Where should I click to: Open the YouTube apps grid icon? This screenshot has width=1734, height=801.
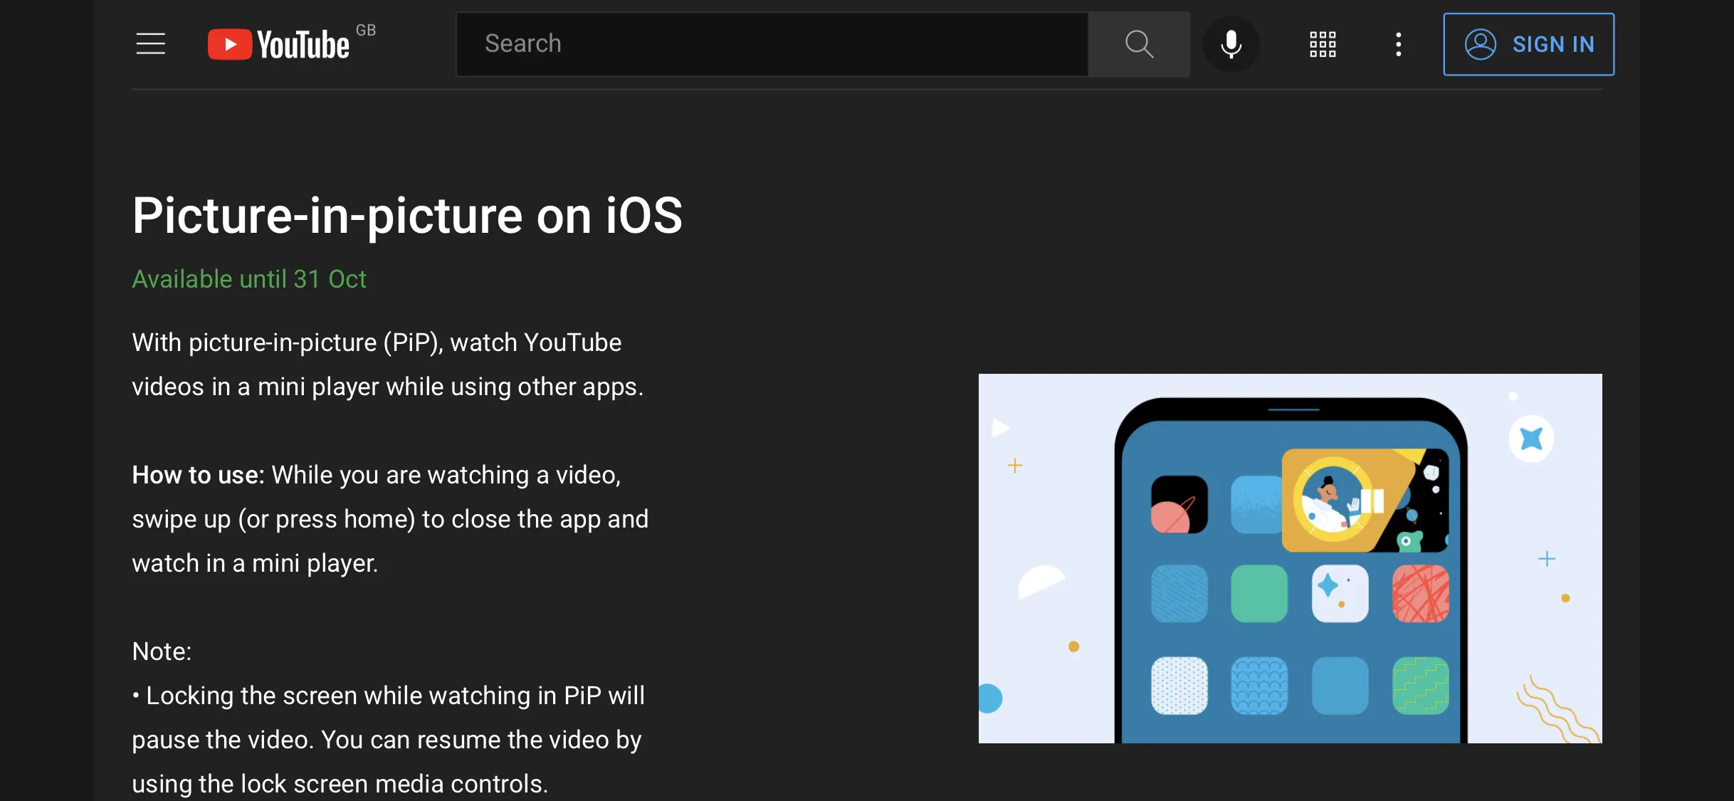(x=1323, y=44)
